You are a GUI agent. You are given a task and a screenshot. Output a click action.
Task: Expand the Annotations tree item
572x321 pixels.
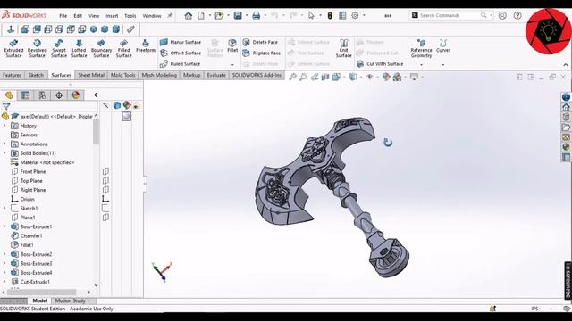[x=4, y=144]
